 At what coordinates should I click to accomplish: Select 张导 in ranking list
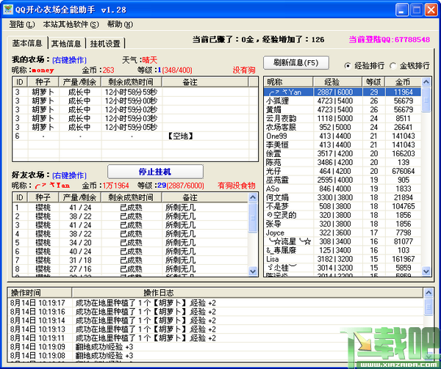pos(343,224)
